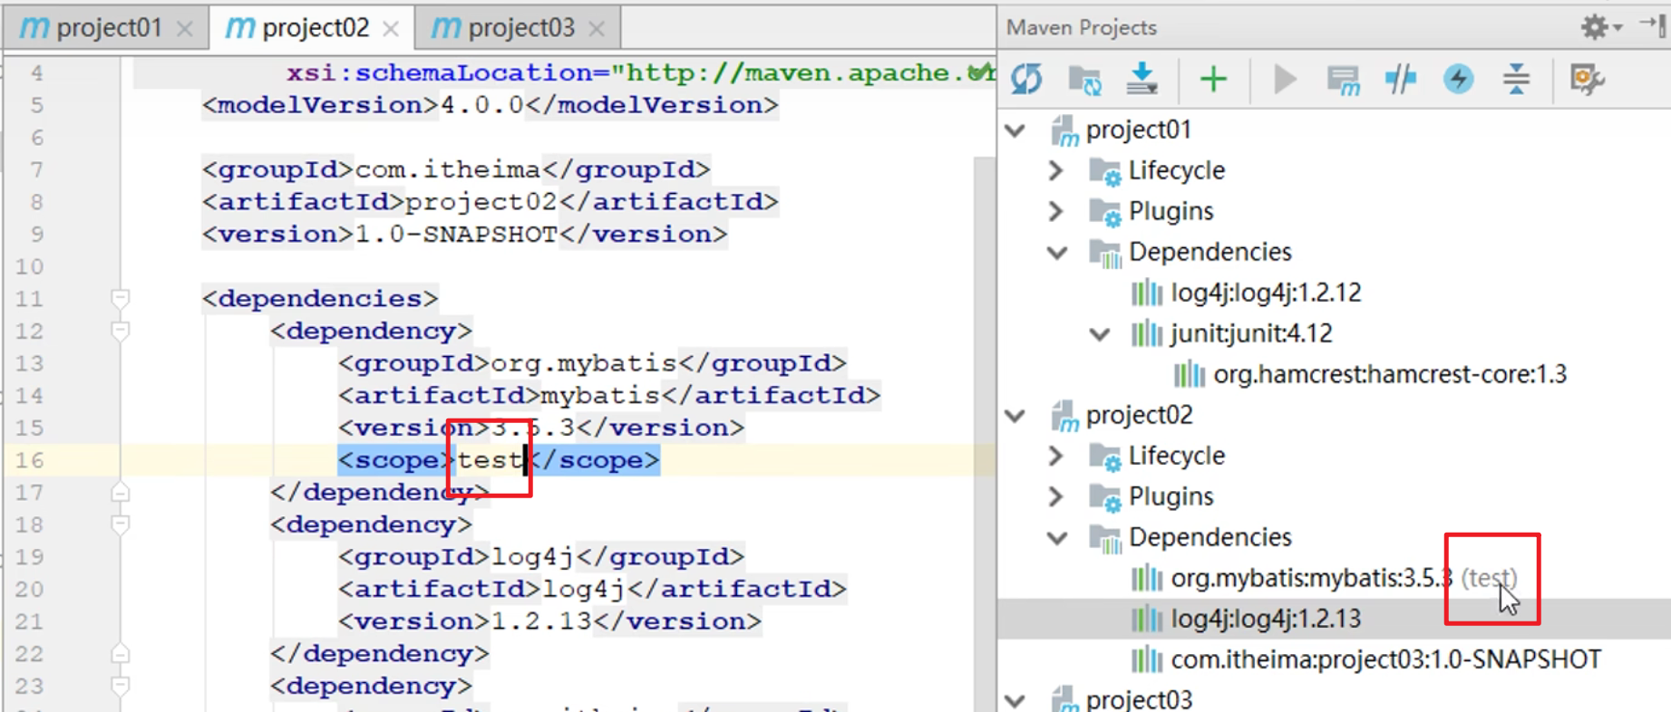Click modelVersion 4.0.0 line
The image size is (1671, 712).
[490, 105]
